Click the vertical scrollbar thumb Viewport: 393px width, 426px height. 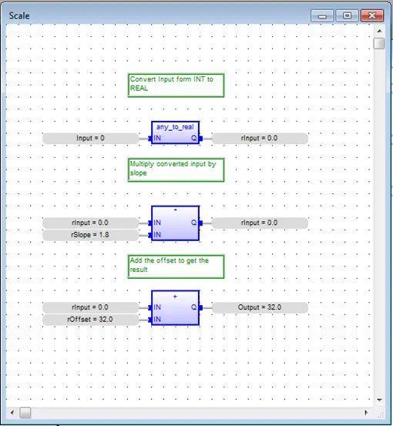[x=379, y=43]
